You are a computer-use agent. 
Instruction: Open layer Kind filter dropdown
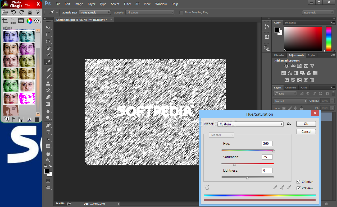(285, 93)
